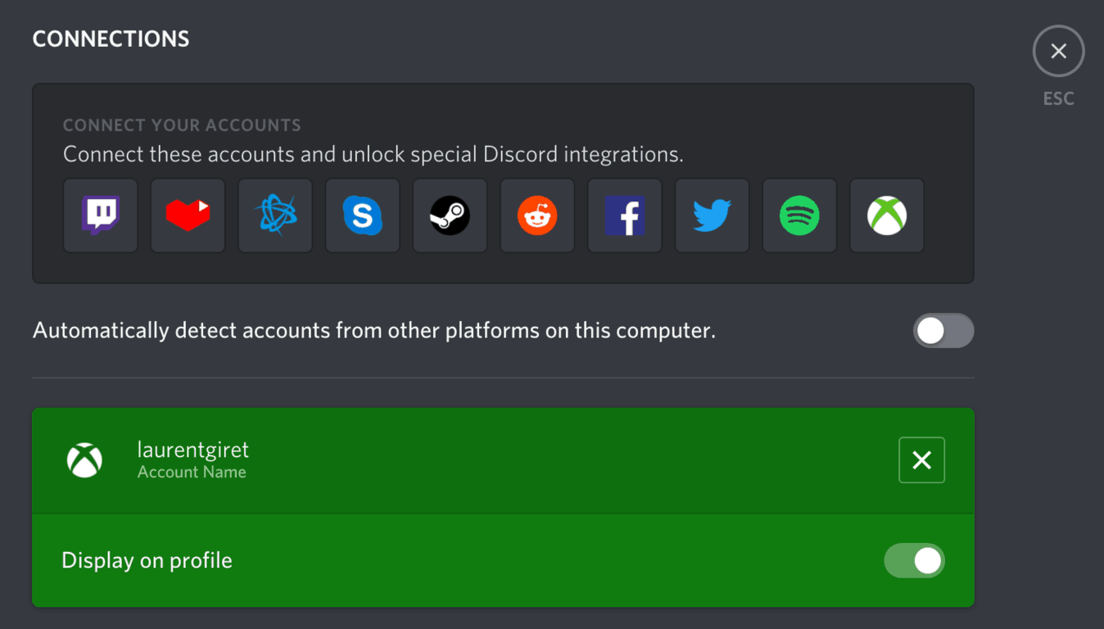Click the 'Display on profile' label

click(x=147, y=561)
